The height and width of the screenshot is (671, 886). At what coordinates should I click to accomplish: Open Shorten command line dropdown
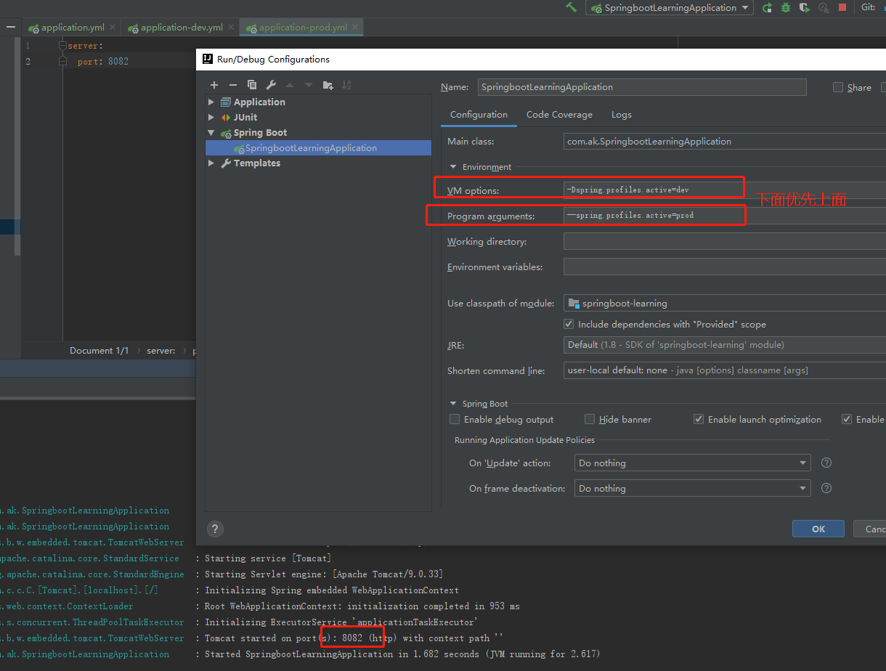coord(725,370)
